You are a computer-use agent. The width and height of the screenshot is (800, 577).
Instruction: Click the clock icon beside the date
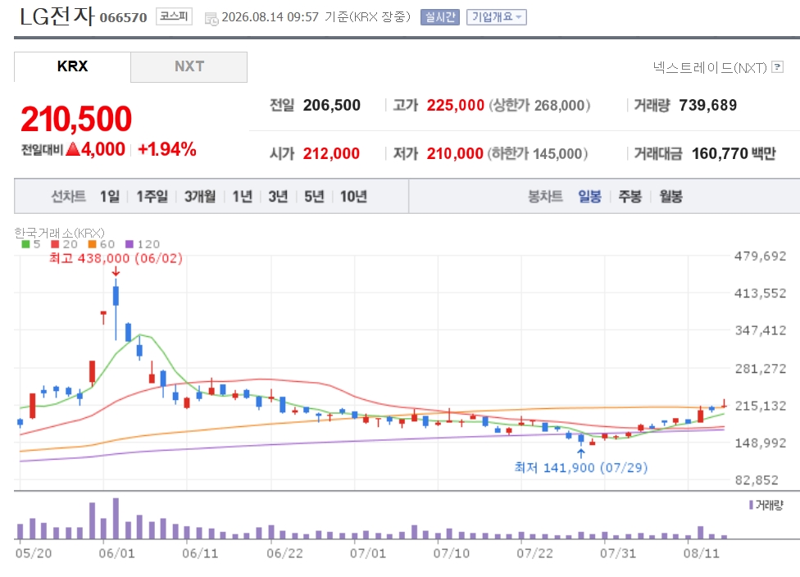point(211,19)
